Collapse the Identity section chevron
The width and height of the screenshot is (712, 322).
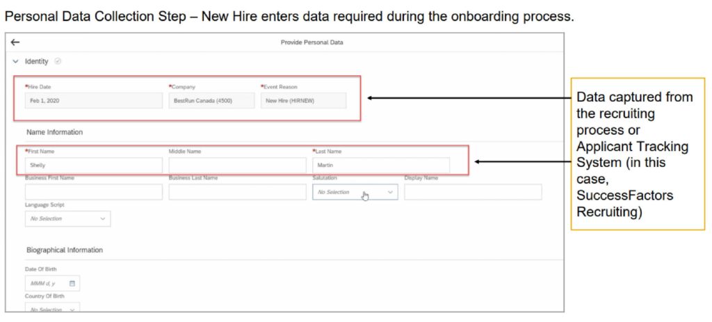(x=15, y=61)
